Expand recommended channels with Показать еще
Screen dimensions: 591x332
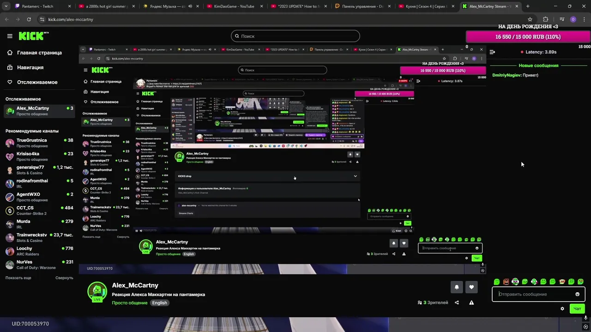(x=18, y=278)
